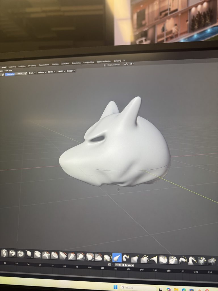The image size is (218, 291).
Task: Open the shading options dropdown arrow
Action: (133, 64)
